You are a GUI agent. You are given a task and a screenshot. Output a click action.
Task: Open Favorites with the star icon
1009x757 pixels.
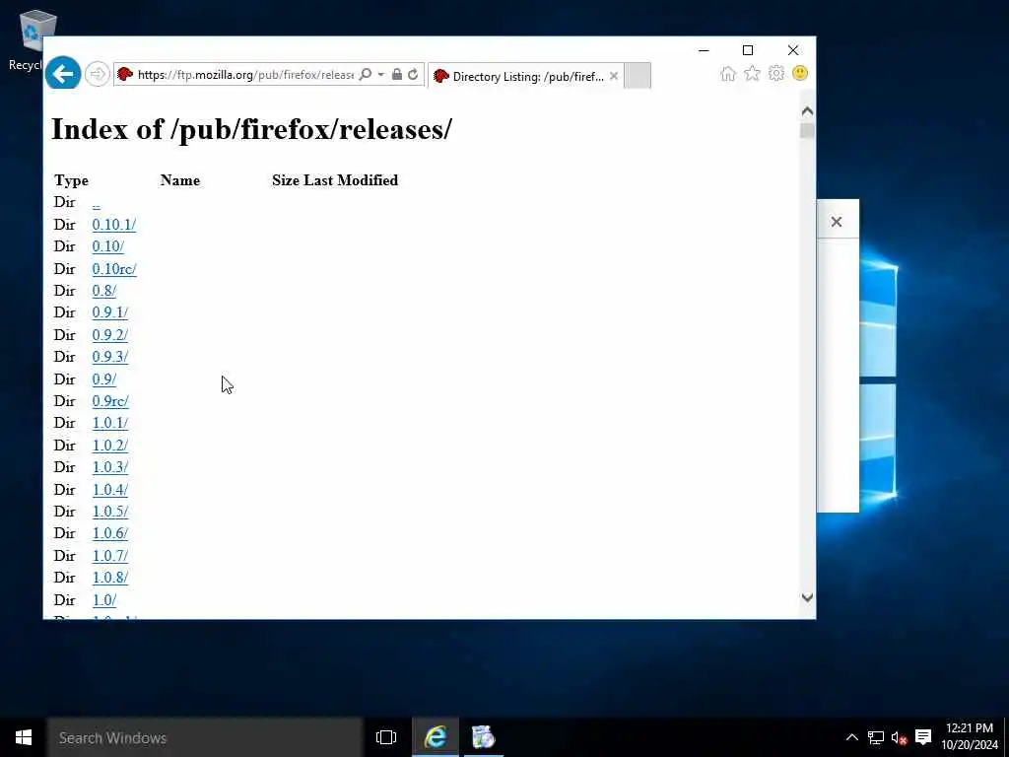[752, 73]
